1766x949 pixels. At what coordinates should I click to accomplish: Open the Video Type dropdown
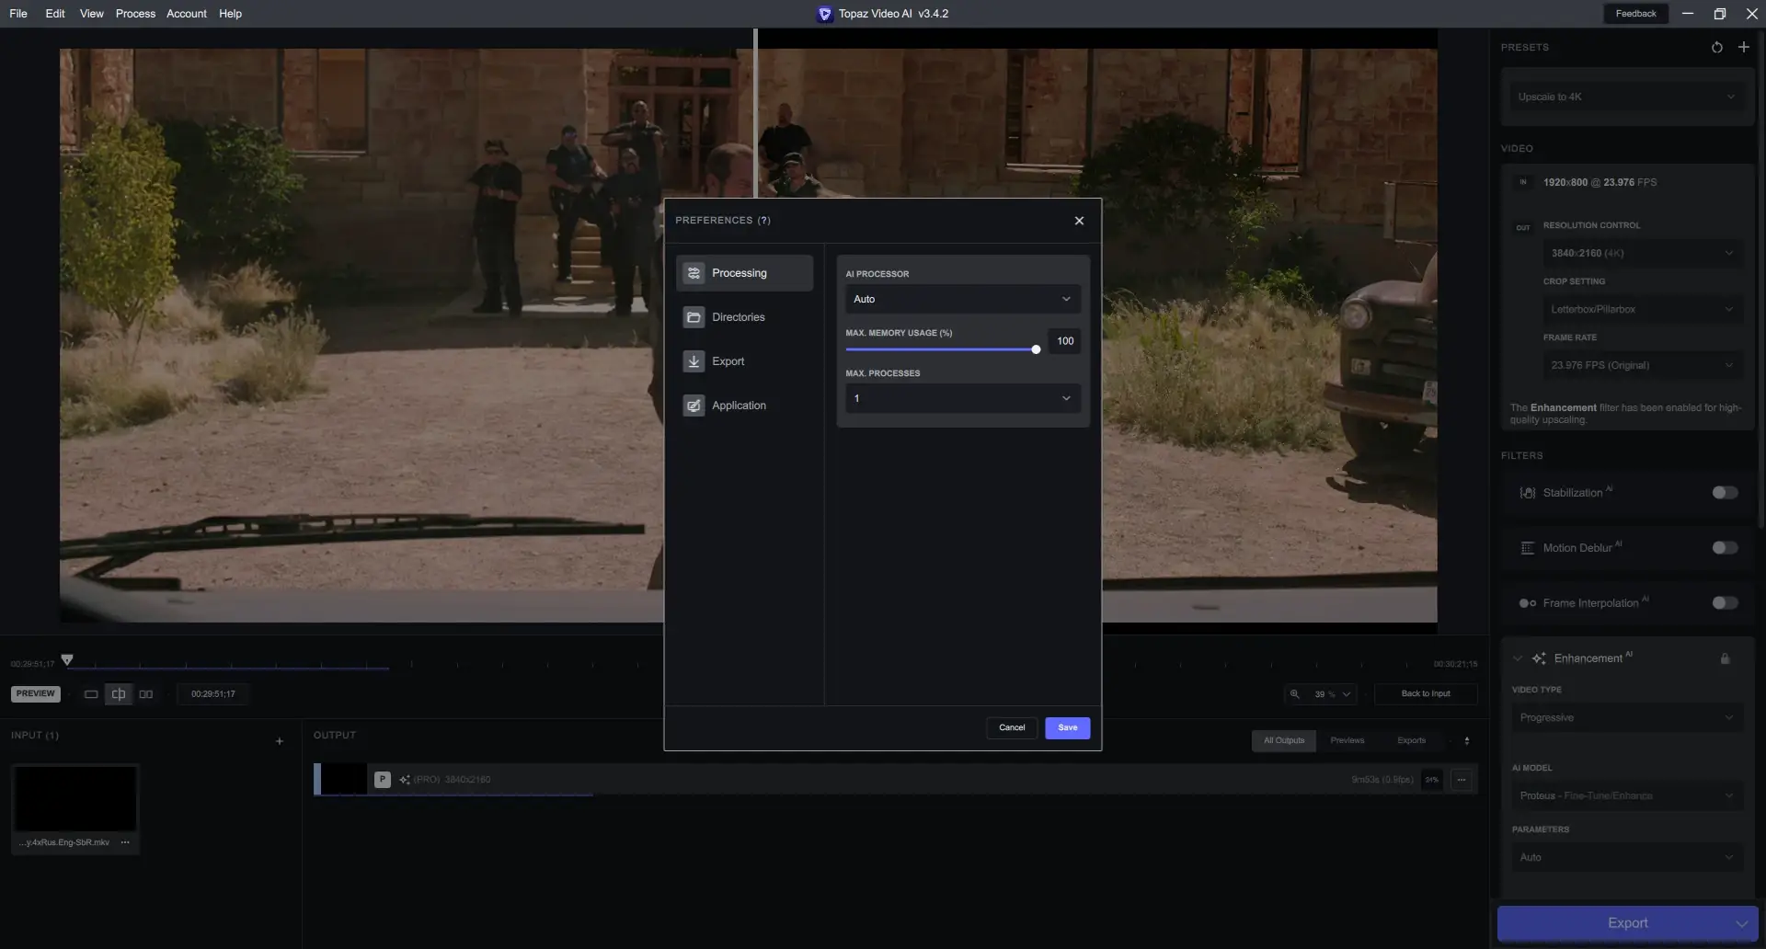pyautogui.click(x=1627, y=717)
